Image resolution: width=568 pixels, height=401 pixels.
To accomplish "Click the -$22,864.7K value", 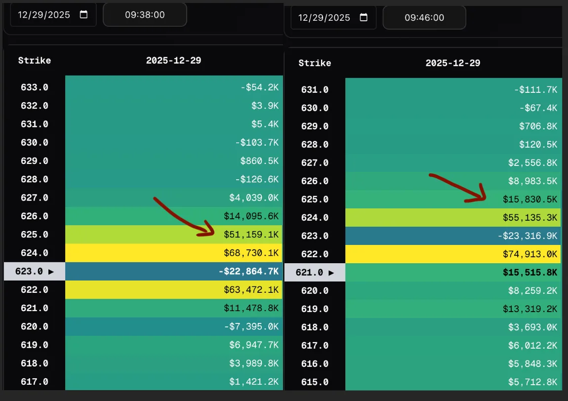I will click(x=248, y=271).
